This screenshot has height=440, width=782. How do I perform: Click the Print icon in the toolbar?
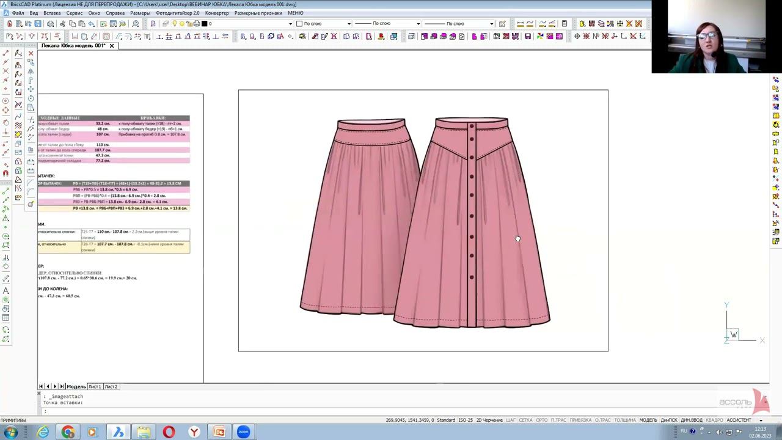tap(51, 24)
